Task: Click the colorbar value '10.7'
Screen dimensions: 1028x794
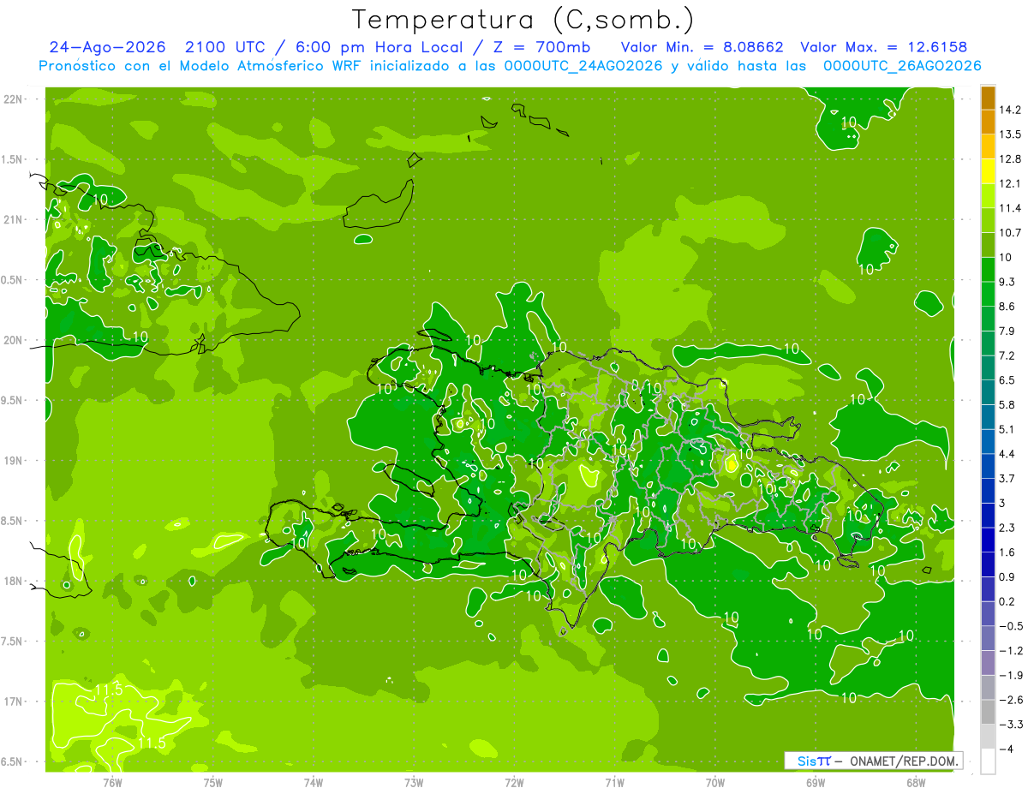Action: pos(1011,232)
